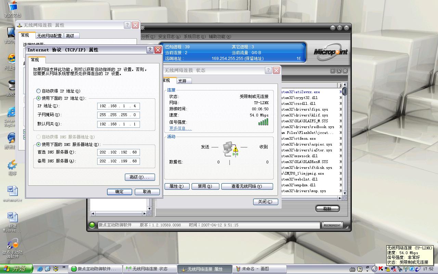Click the help question mark in TCP/IP dialog title bar
Image resolution: width=438 pixels, height=274 pixels.
pyautogui.click(x=150, y=50)
